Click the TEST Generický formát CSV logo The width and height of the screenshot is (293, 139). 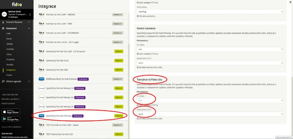tap(41, 134)
